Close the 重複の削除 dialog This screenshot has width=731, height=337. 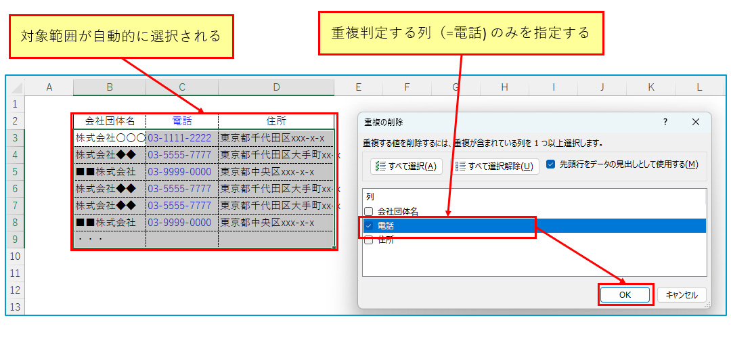[x=695, y=122]
